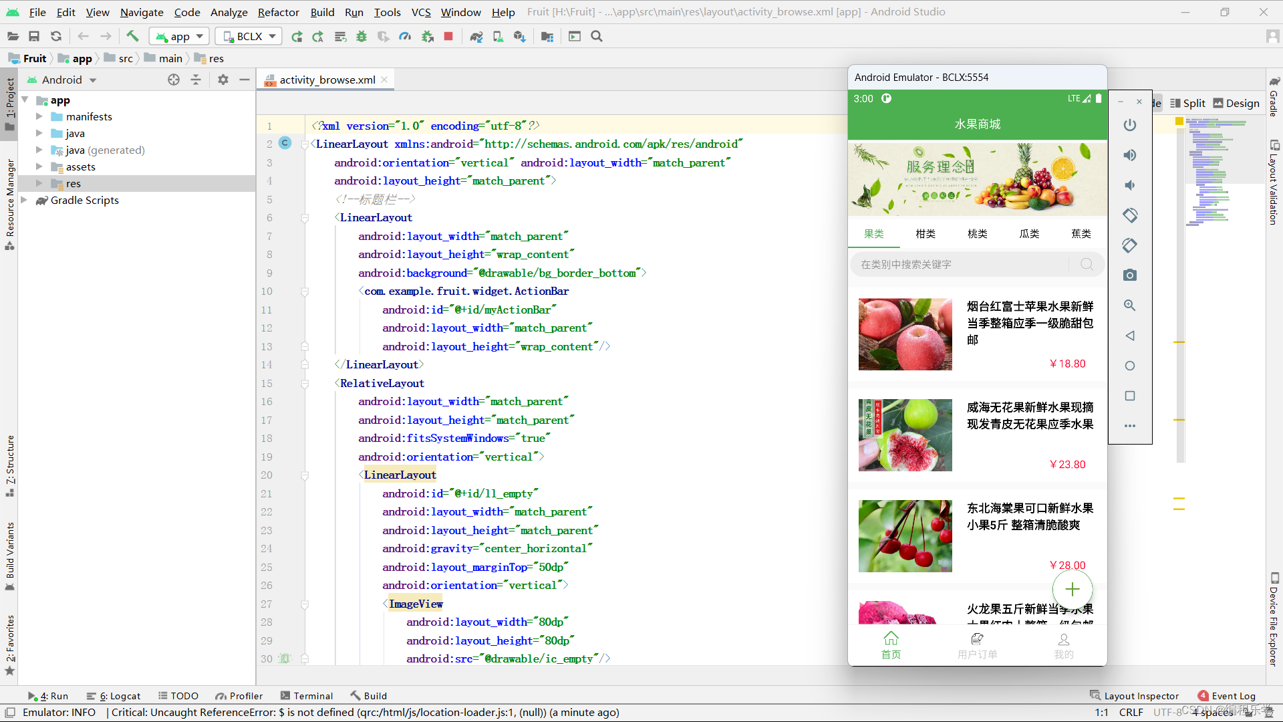The height and width of the screenshot is (722, 1283).
Task: Click the red Stop run icon
Action: click(448, 37)
